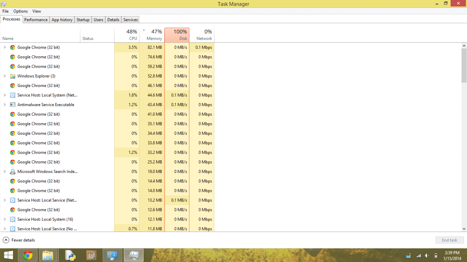
Task: Expand the Windows Explorer (3) group
Action: pyautogui.click(x=5, y=76)
